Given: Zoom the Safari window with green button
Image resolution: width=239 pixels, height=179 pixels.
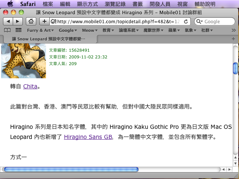Looking at the screenshot, I should pos(21,12).
